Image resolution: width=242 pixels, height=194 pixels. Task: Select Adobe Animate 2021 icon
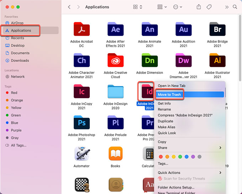(x=149, y=29)
